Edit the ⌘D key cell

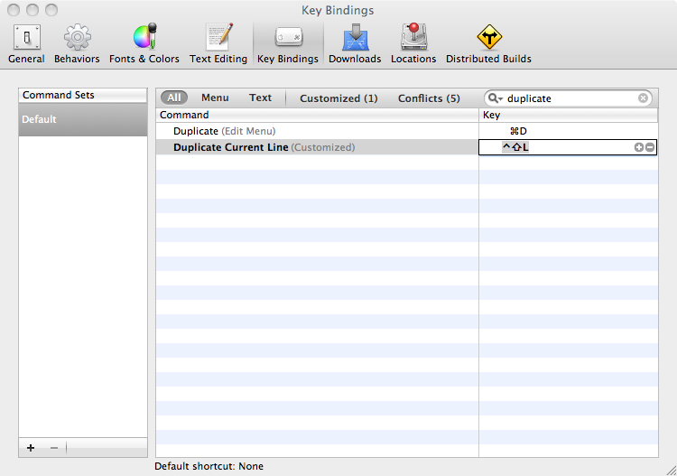coord(568,131)
